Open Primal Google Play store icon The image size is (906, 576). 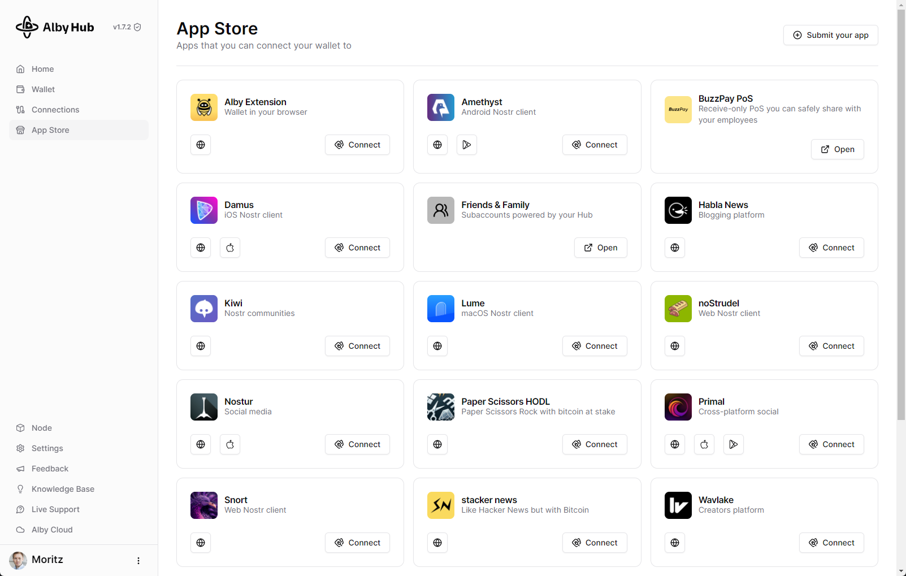[734, 444]
